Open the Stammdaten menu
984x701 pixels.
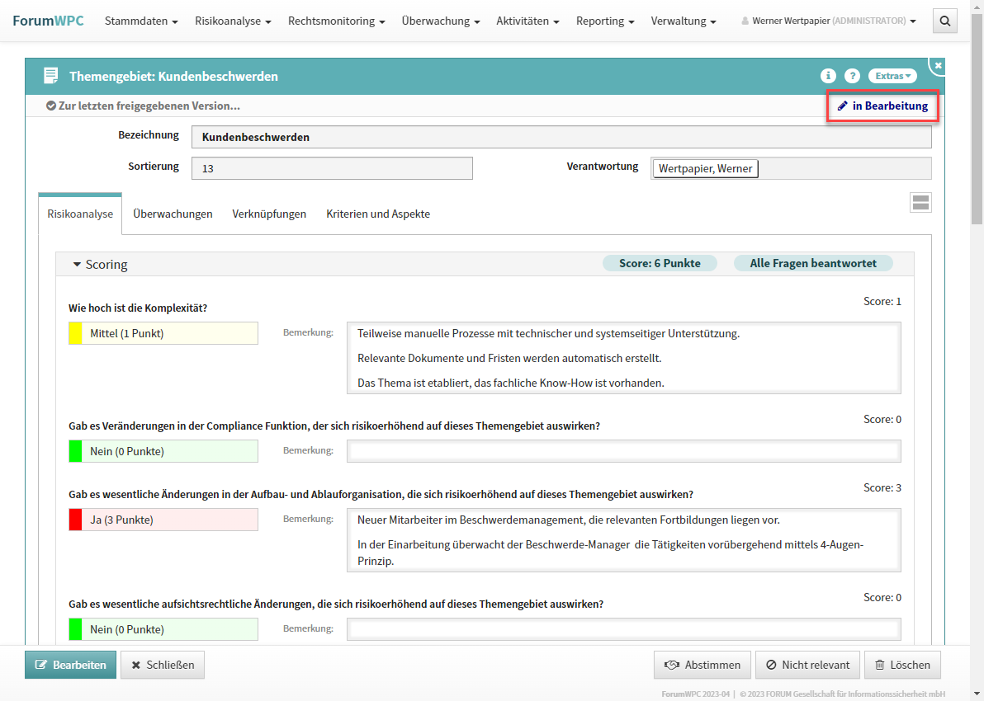click(x=141, y=21)
